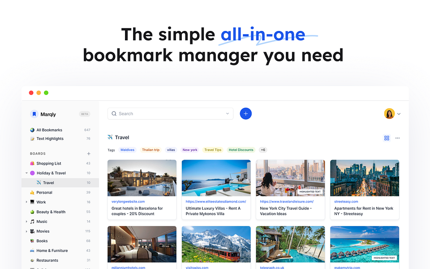Click the food bowl Restaurants icon

tap(32, 260)
